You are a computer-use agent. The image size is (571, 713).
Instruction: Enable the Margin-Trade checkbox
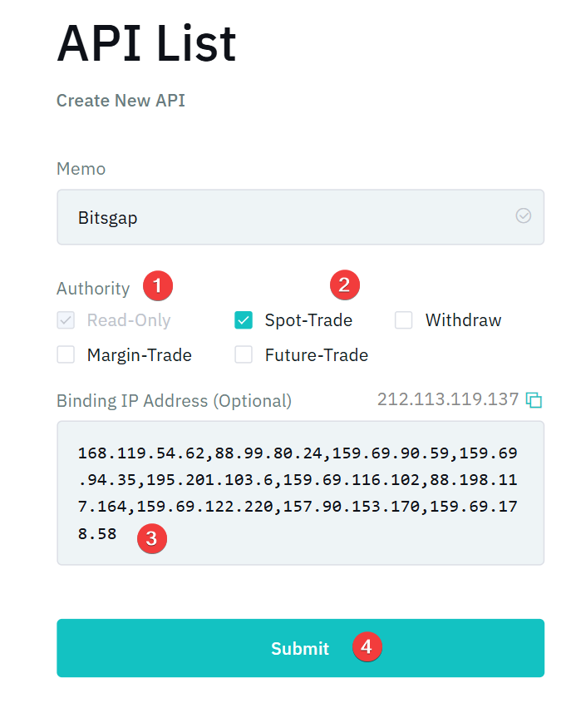click(66, 355)
